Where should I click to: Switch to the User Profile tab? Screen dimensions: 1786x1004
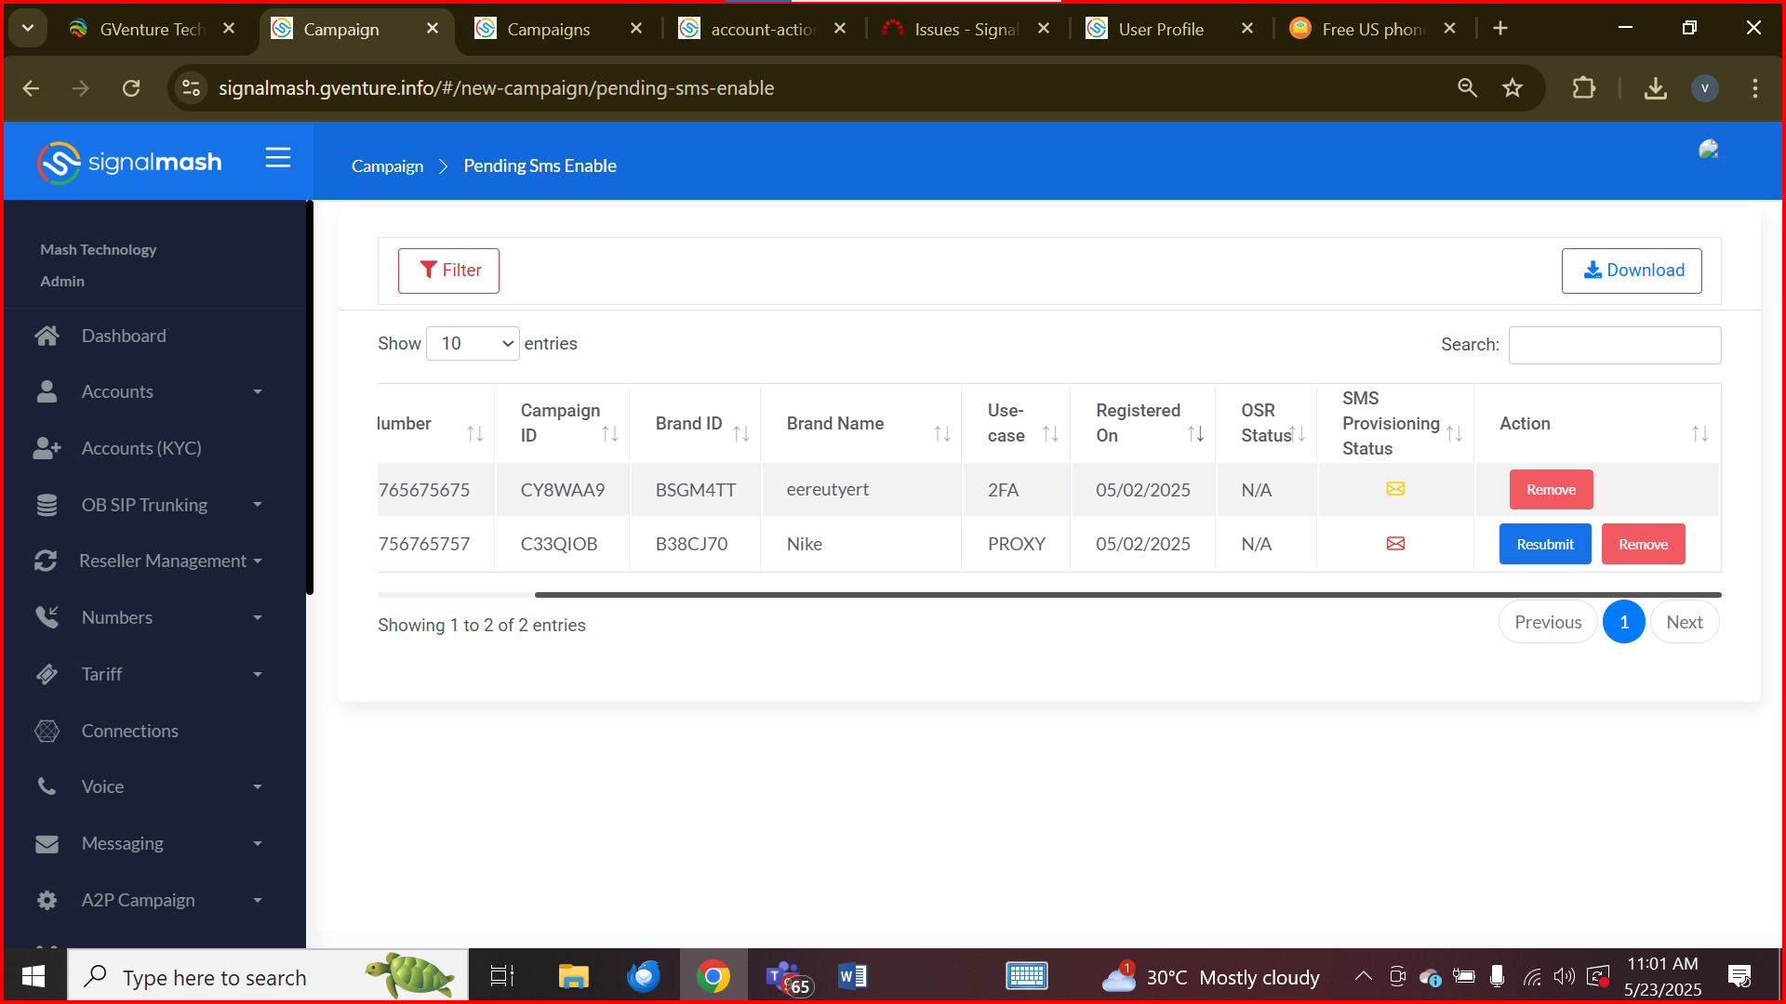pos(1160,29)
